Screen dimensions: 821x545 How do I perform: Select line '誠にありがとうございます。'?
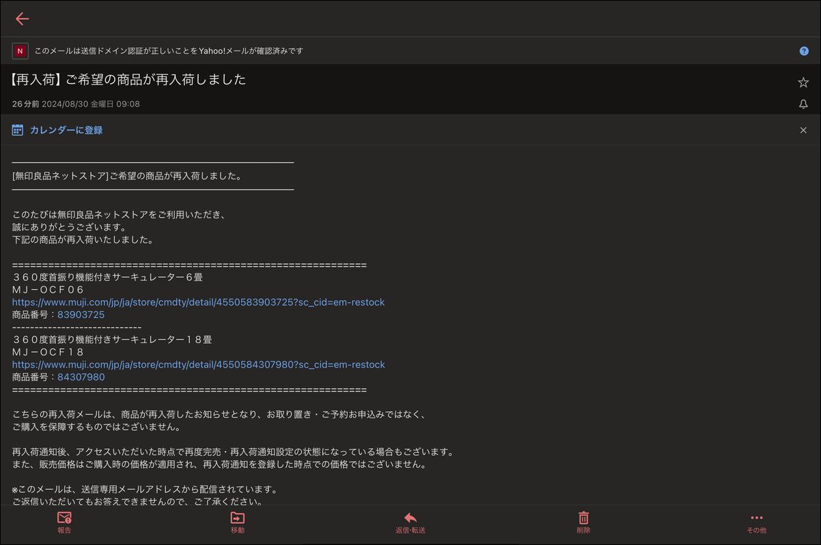click(69, 227)
